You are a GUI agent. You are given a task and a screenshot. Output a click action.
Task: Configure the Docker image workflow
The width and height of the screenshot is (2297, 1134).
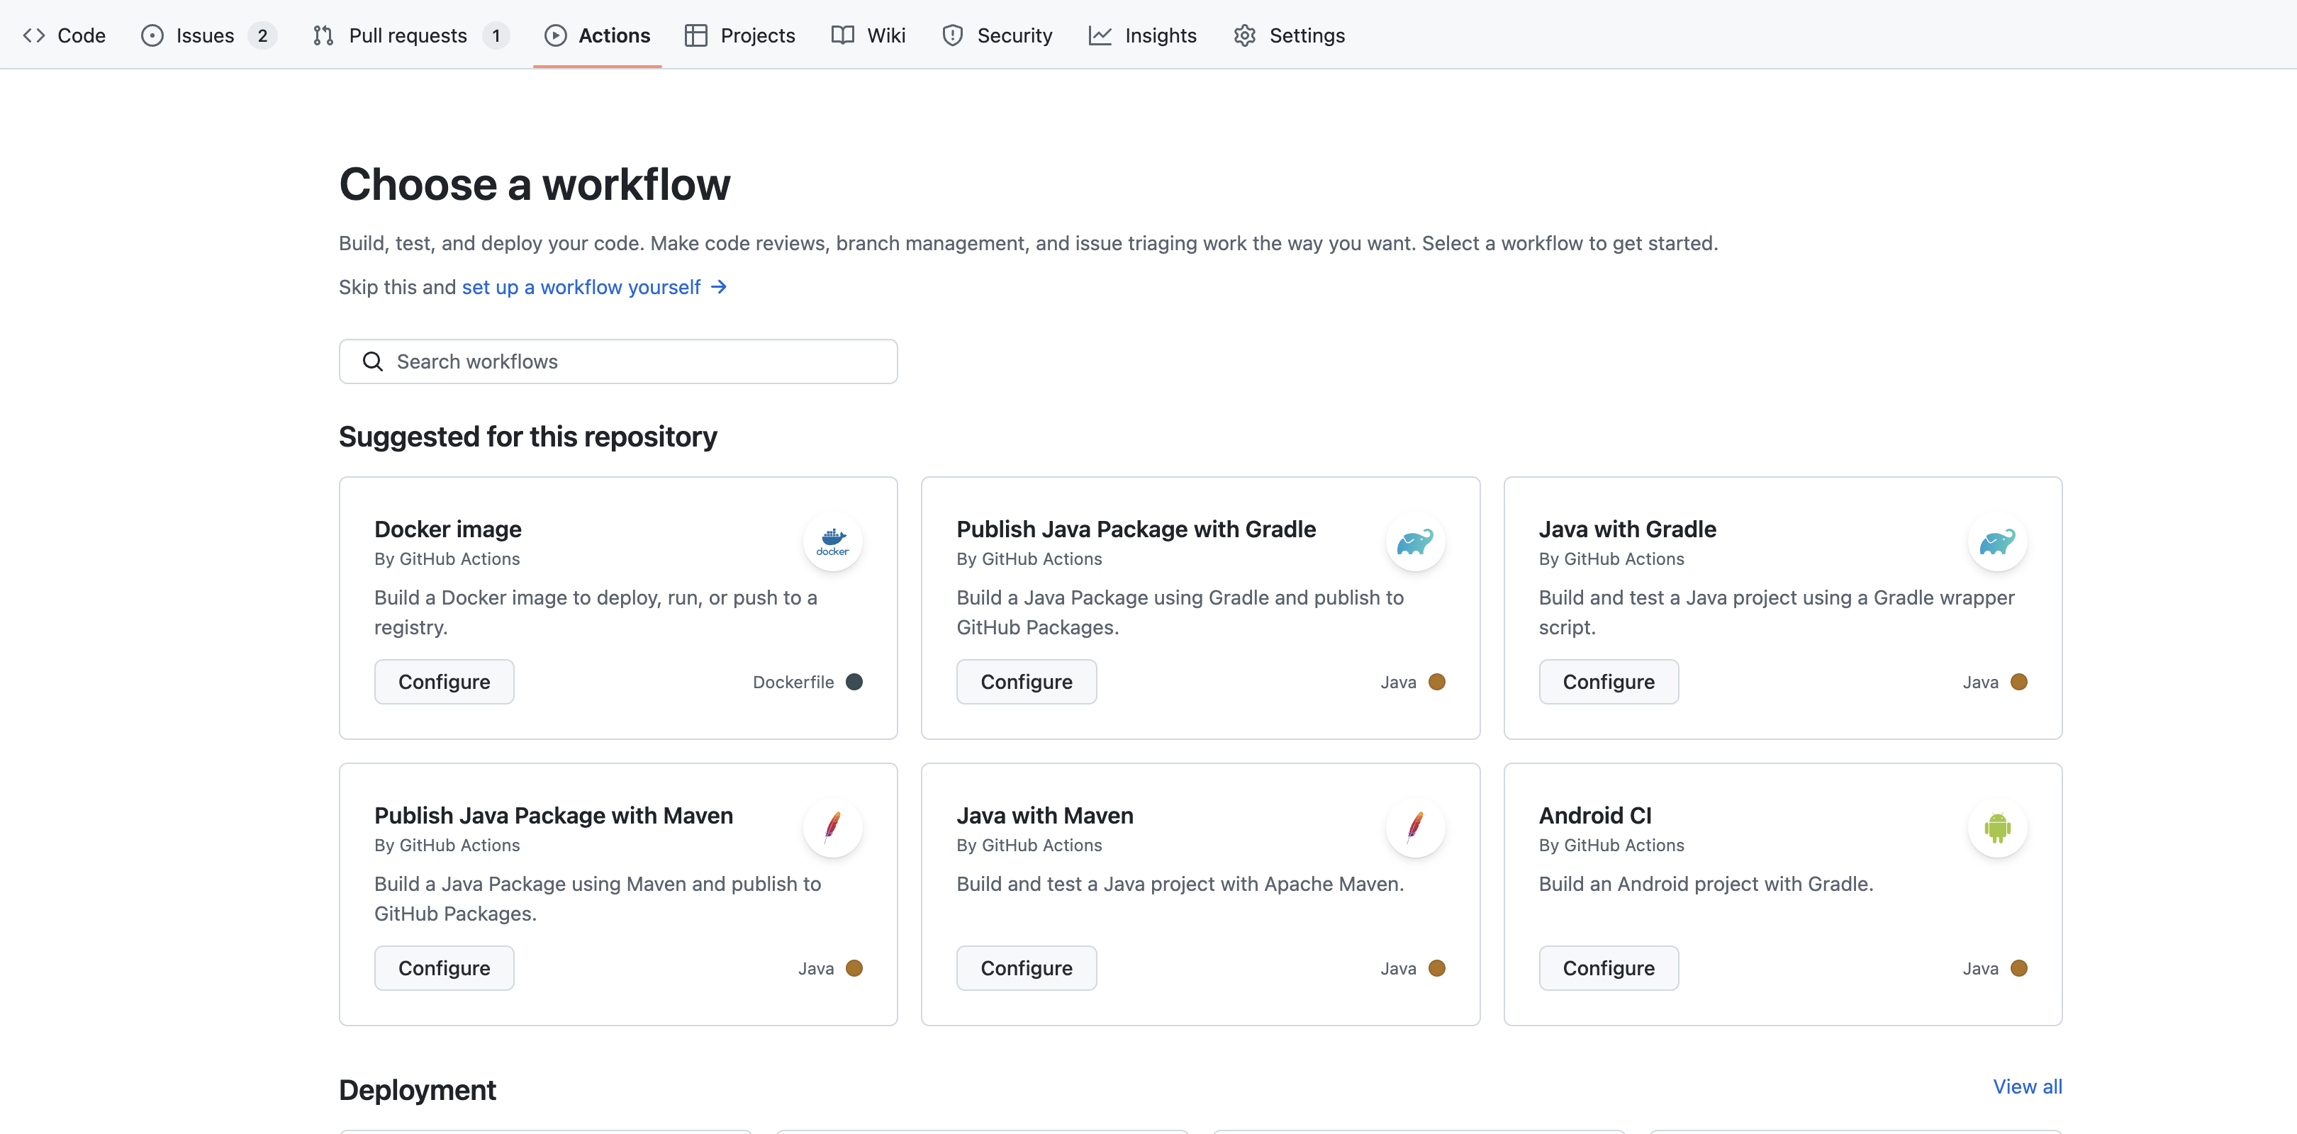pyautogui.click(x=444, y=682)
